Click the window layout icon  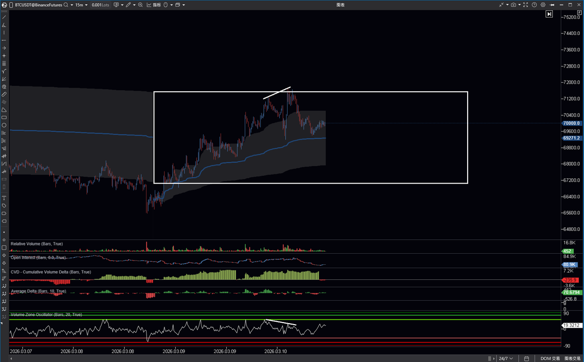click(x=177, y=5)
